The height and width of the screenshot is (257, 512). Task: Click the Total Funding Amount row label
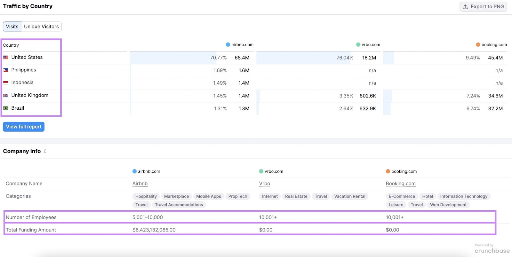pos(31,230)
